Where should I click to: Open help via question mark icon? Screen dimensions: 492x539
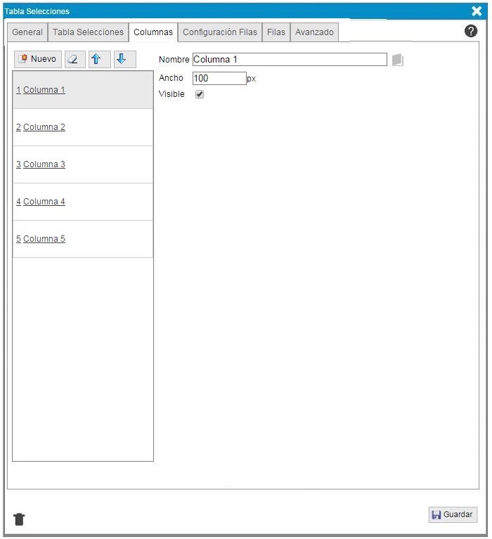[471, 31]
